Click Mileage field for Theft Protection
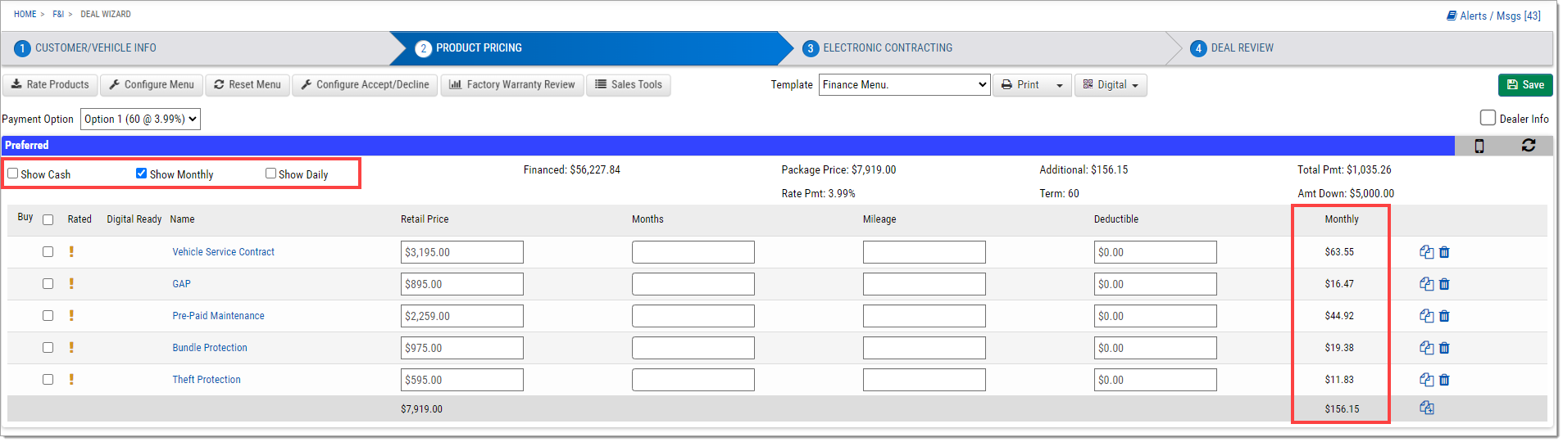This screenshot has height=442, width=1563. 925,380
